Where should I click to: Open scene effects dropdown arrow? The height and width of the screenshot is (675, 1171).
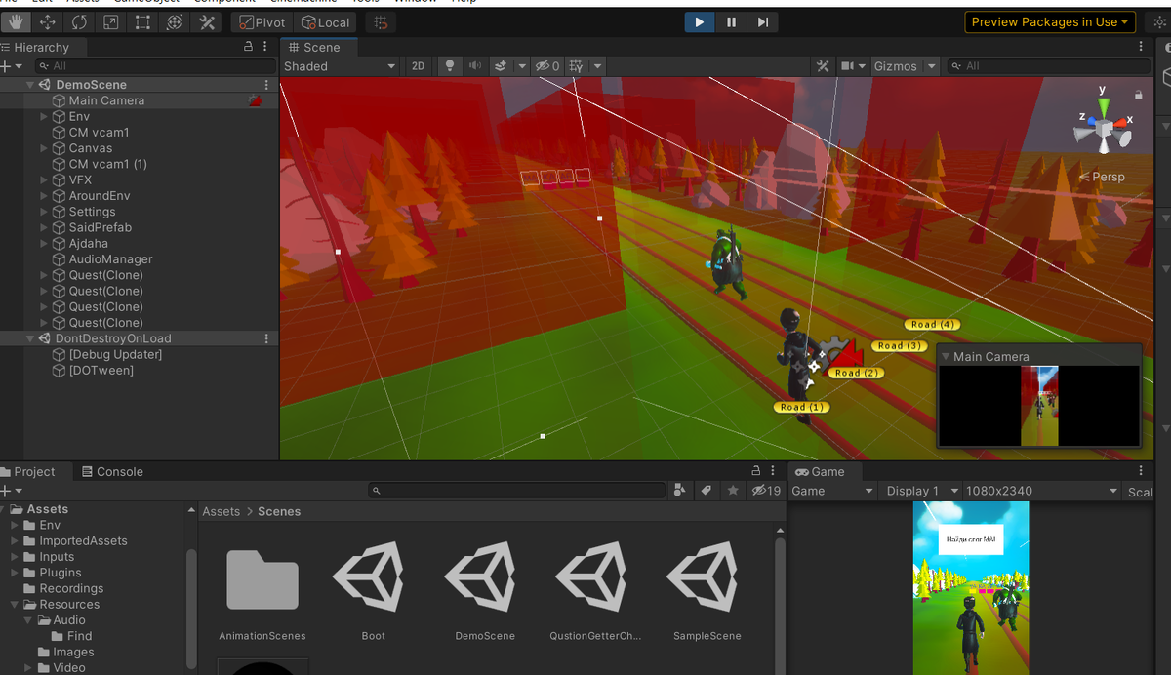coord(522,66)
